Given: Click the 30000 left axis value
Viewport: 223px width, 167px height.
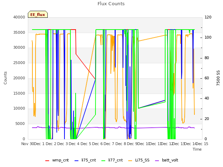Looking at the screenshot, I should [x=19, y=47].
